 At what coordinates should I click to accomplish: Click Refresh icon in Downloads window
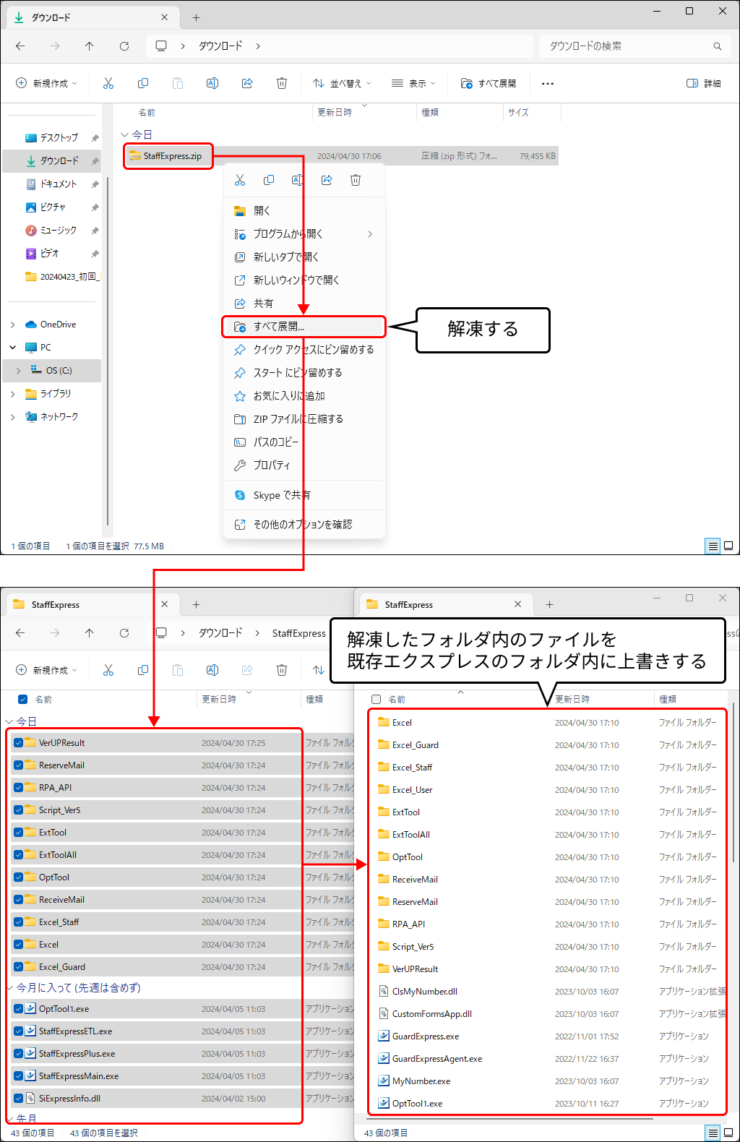tap(124, 46)
